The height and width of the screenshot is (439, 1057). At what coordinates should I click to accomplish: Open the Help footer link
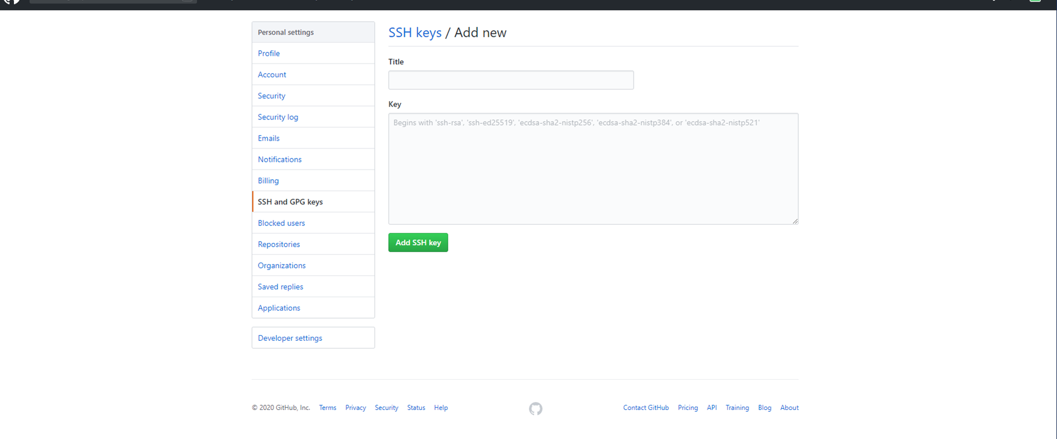pos(441,408)
